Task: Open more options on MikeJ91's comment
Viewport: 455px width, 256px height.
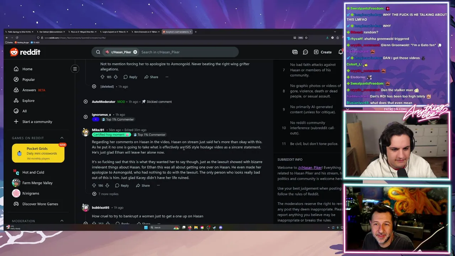Action: coord(159,185)
